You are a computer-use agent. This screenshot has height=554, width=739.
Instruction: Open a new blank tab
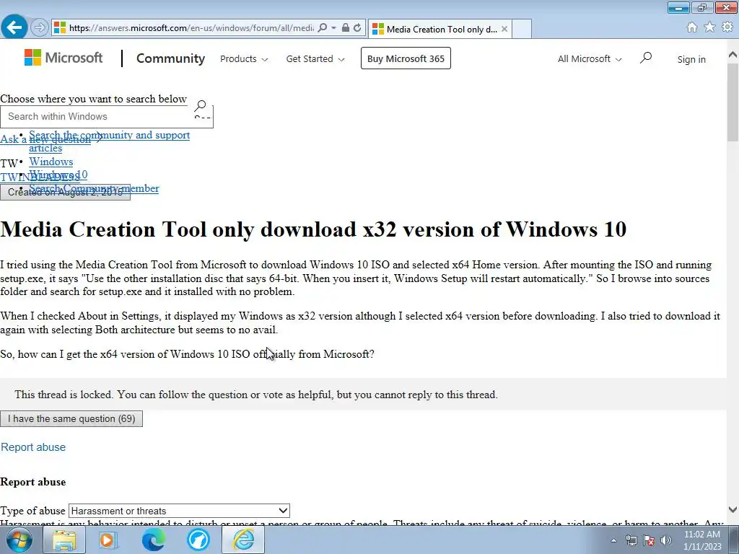coord(522,29)
